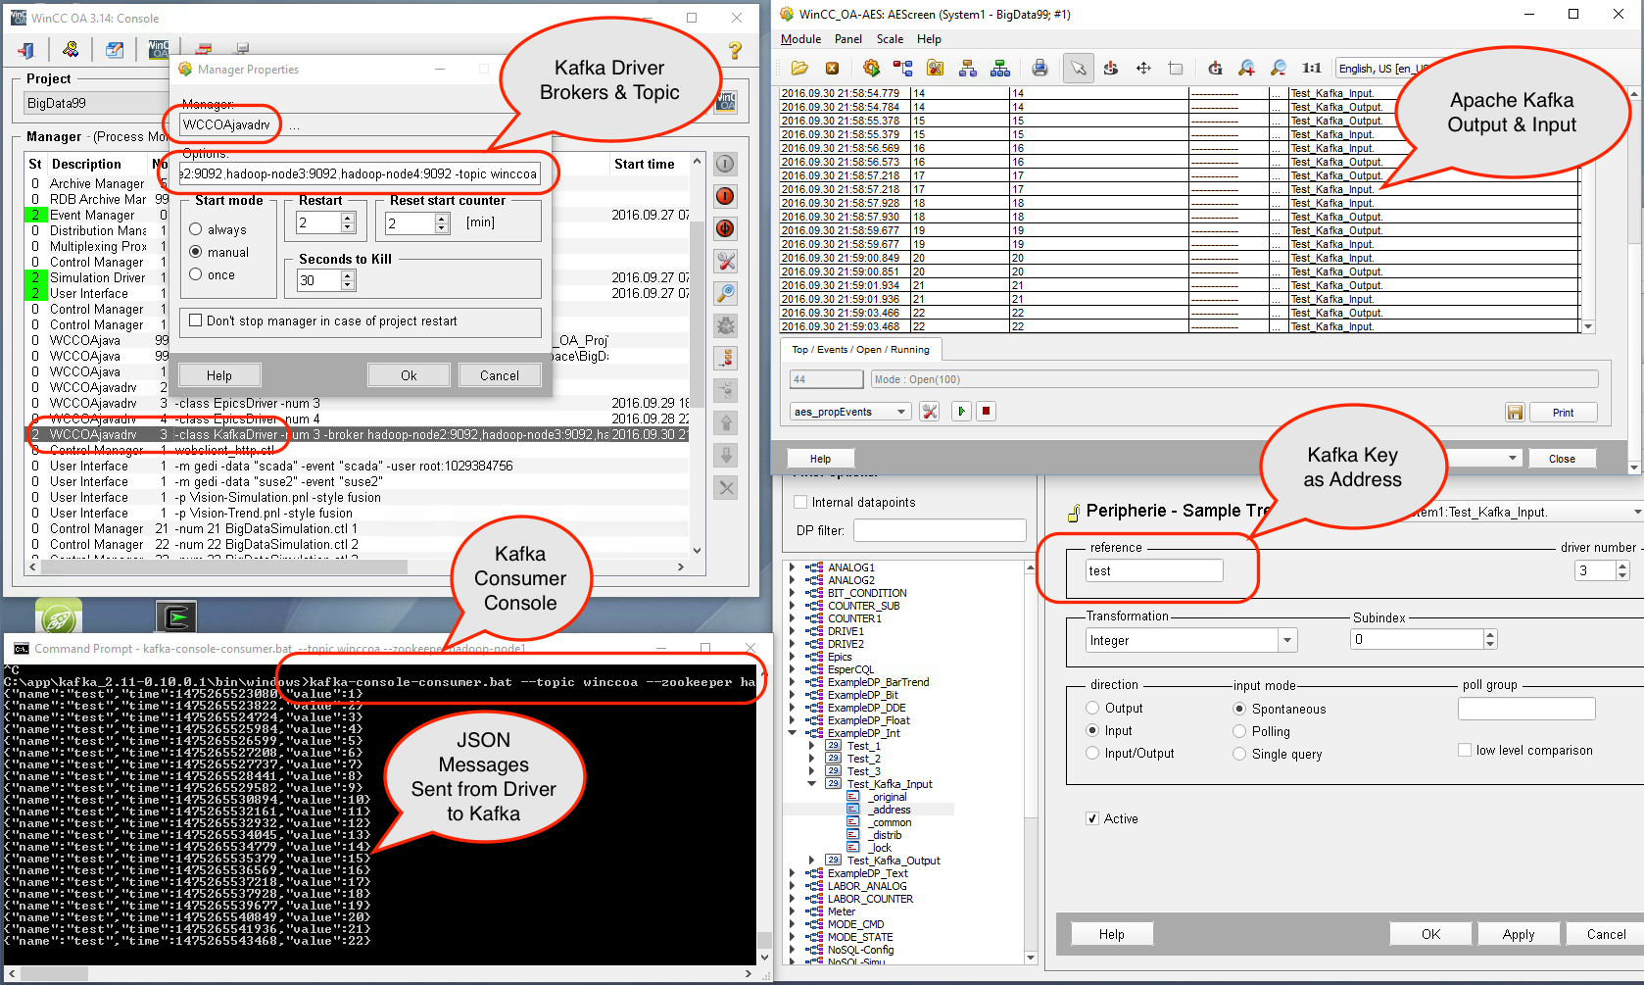Select Input/Output direction radio button
Image resolution: width=1644 pixels, height=985 pixels.
1092,753
